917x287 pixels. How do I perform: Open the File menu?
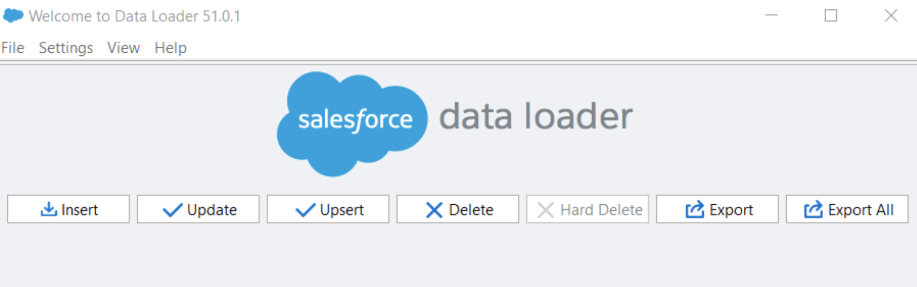point(13,48)
